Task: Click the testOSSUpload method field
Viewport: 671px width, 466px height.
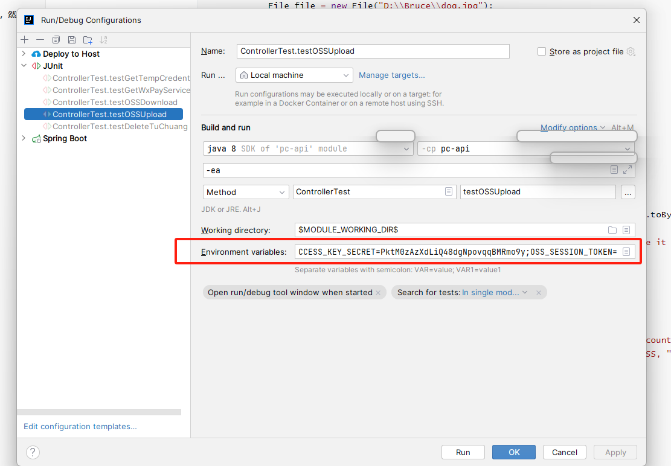Action: click(538, 192)
